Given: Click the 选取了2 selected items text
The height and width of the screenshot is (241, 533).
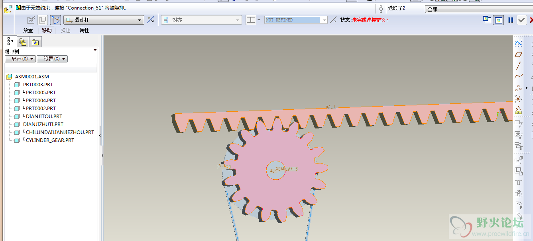Looking at the screenshot, I should pos(397,8).
